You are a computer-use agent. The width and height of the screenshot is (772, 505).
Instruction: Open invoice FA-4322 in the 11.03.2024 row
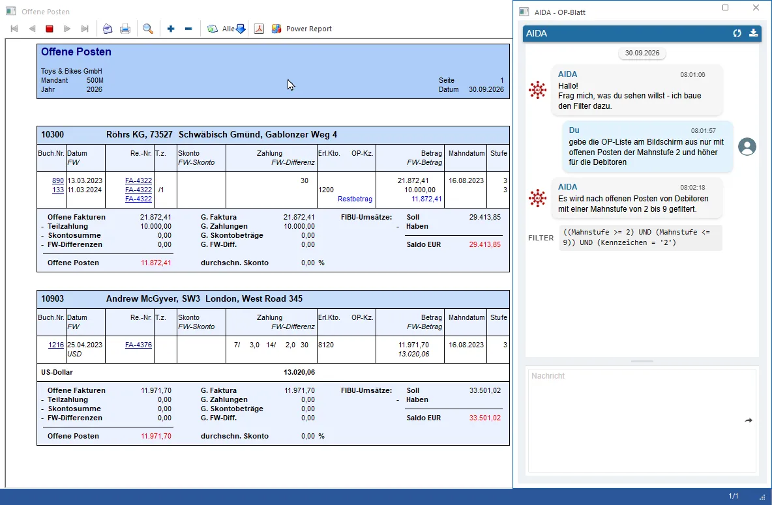138,190
